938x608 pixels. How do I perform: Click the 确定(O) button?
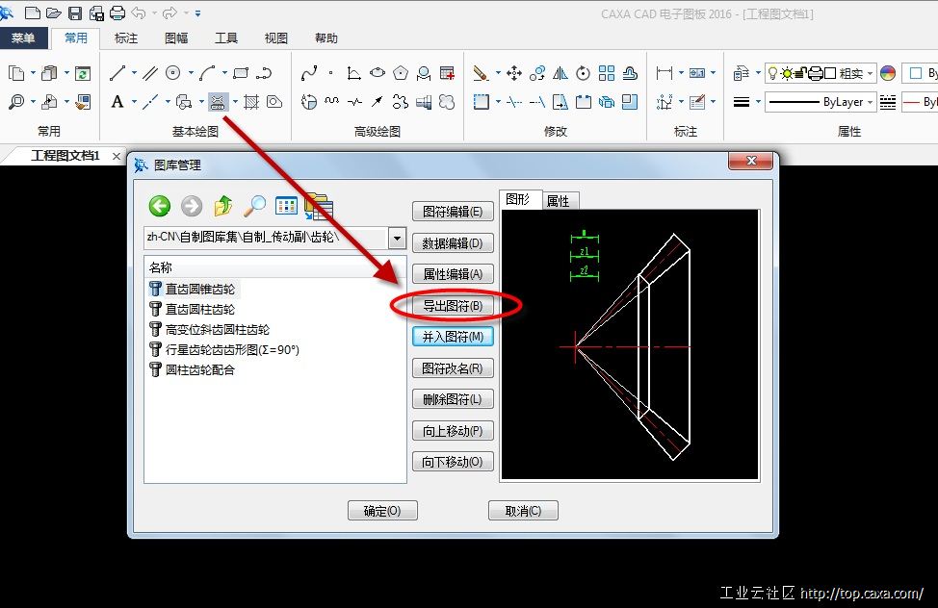tap(382, 511)
